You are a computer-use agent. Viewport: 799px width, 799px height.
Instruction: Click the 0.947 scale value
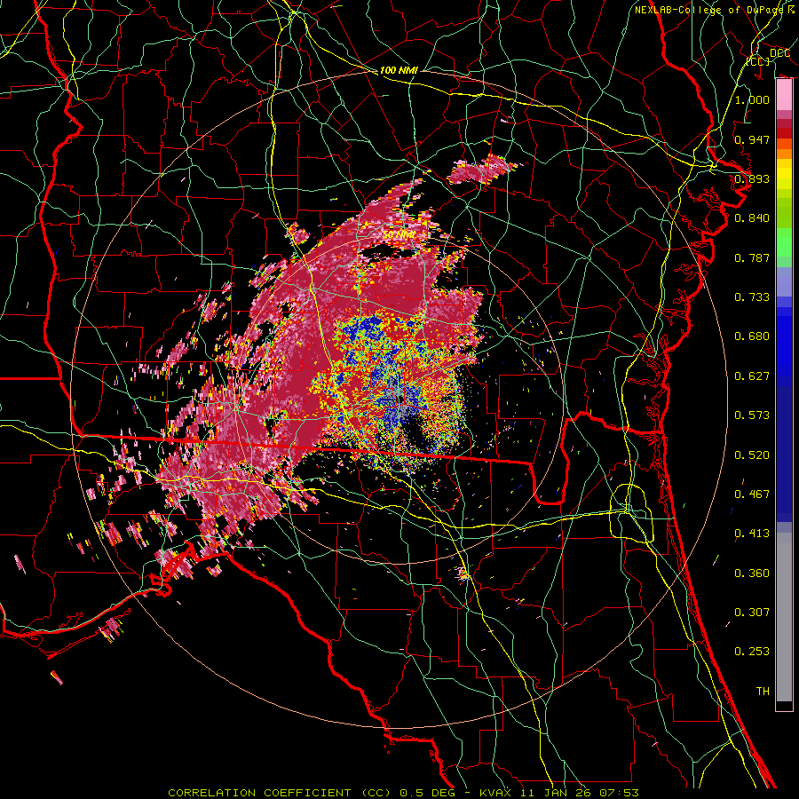point(752,139)
